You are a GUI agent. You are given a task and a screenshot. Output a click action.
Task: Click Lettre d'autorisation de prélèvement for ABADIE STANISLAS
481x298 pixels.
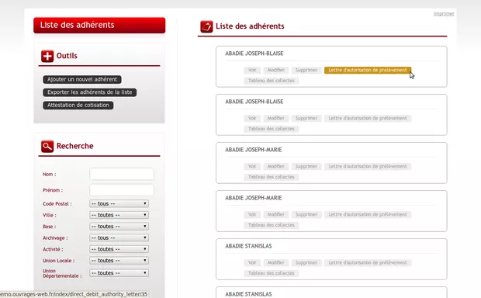click(368, 263)
